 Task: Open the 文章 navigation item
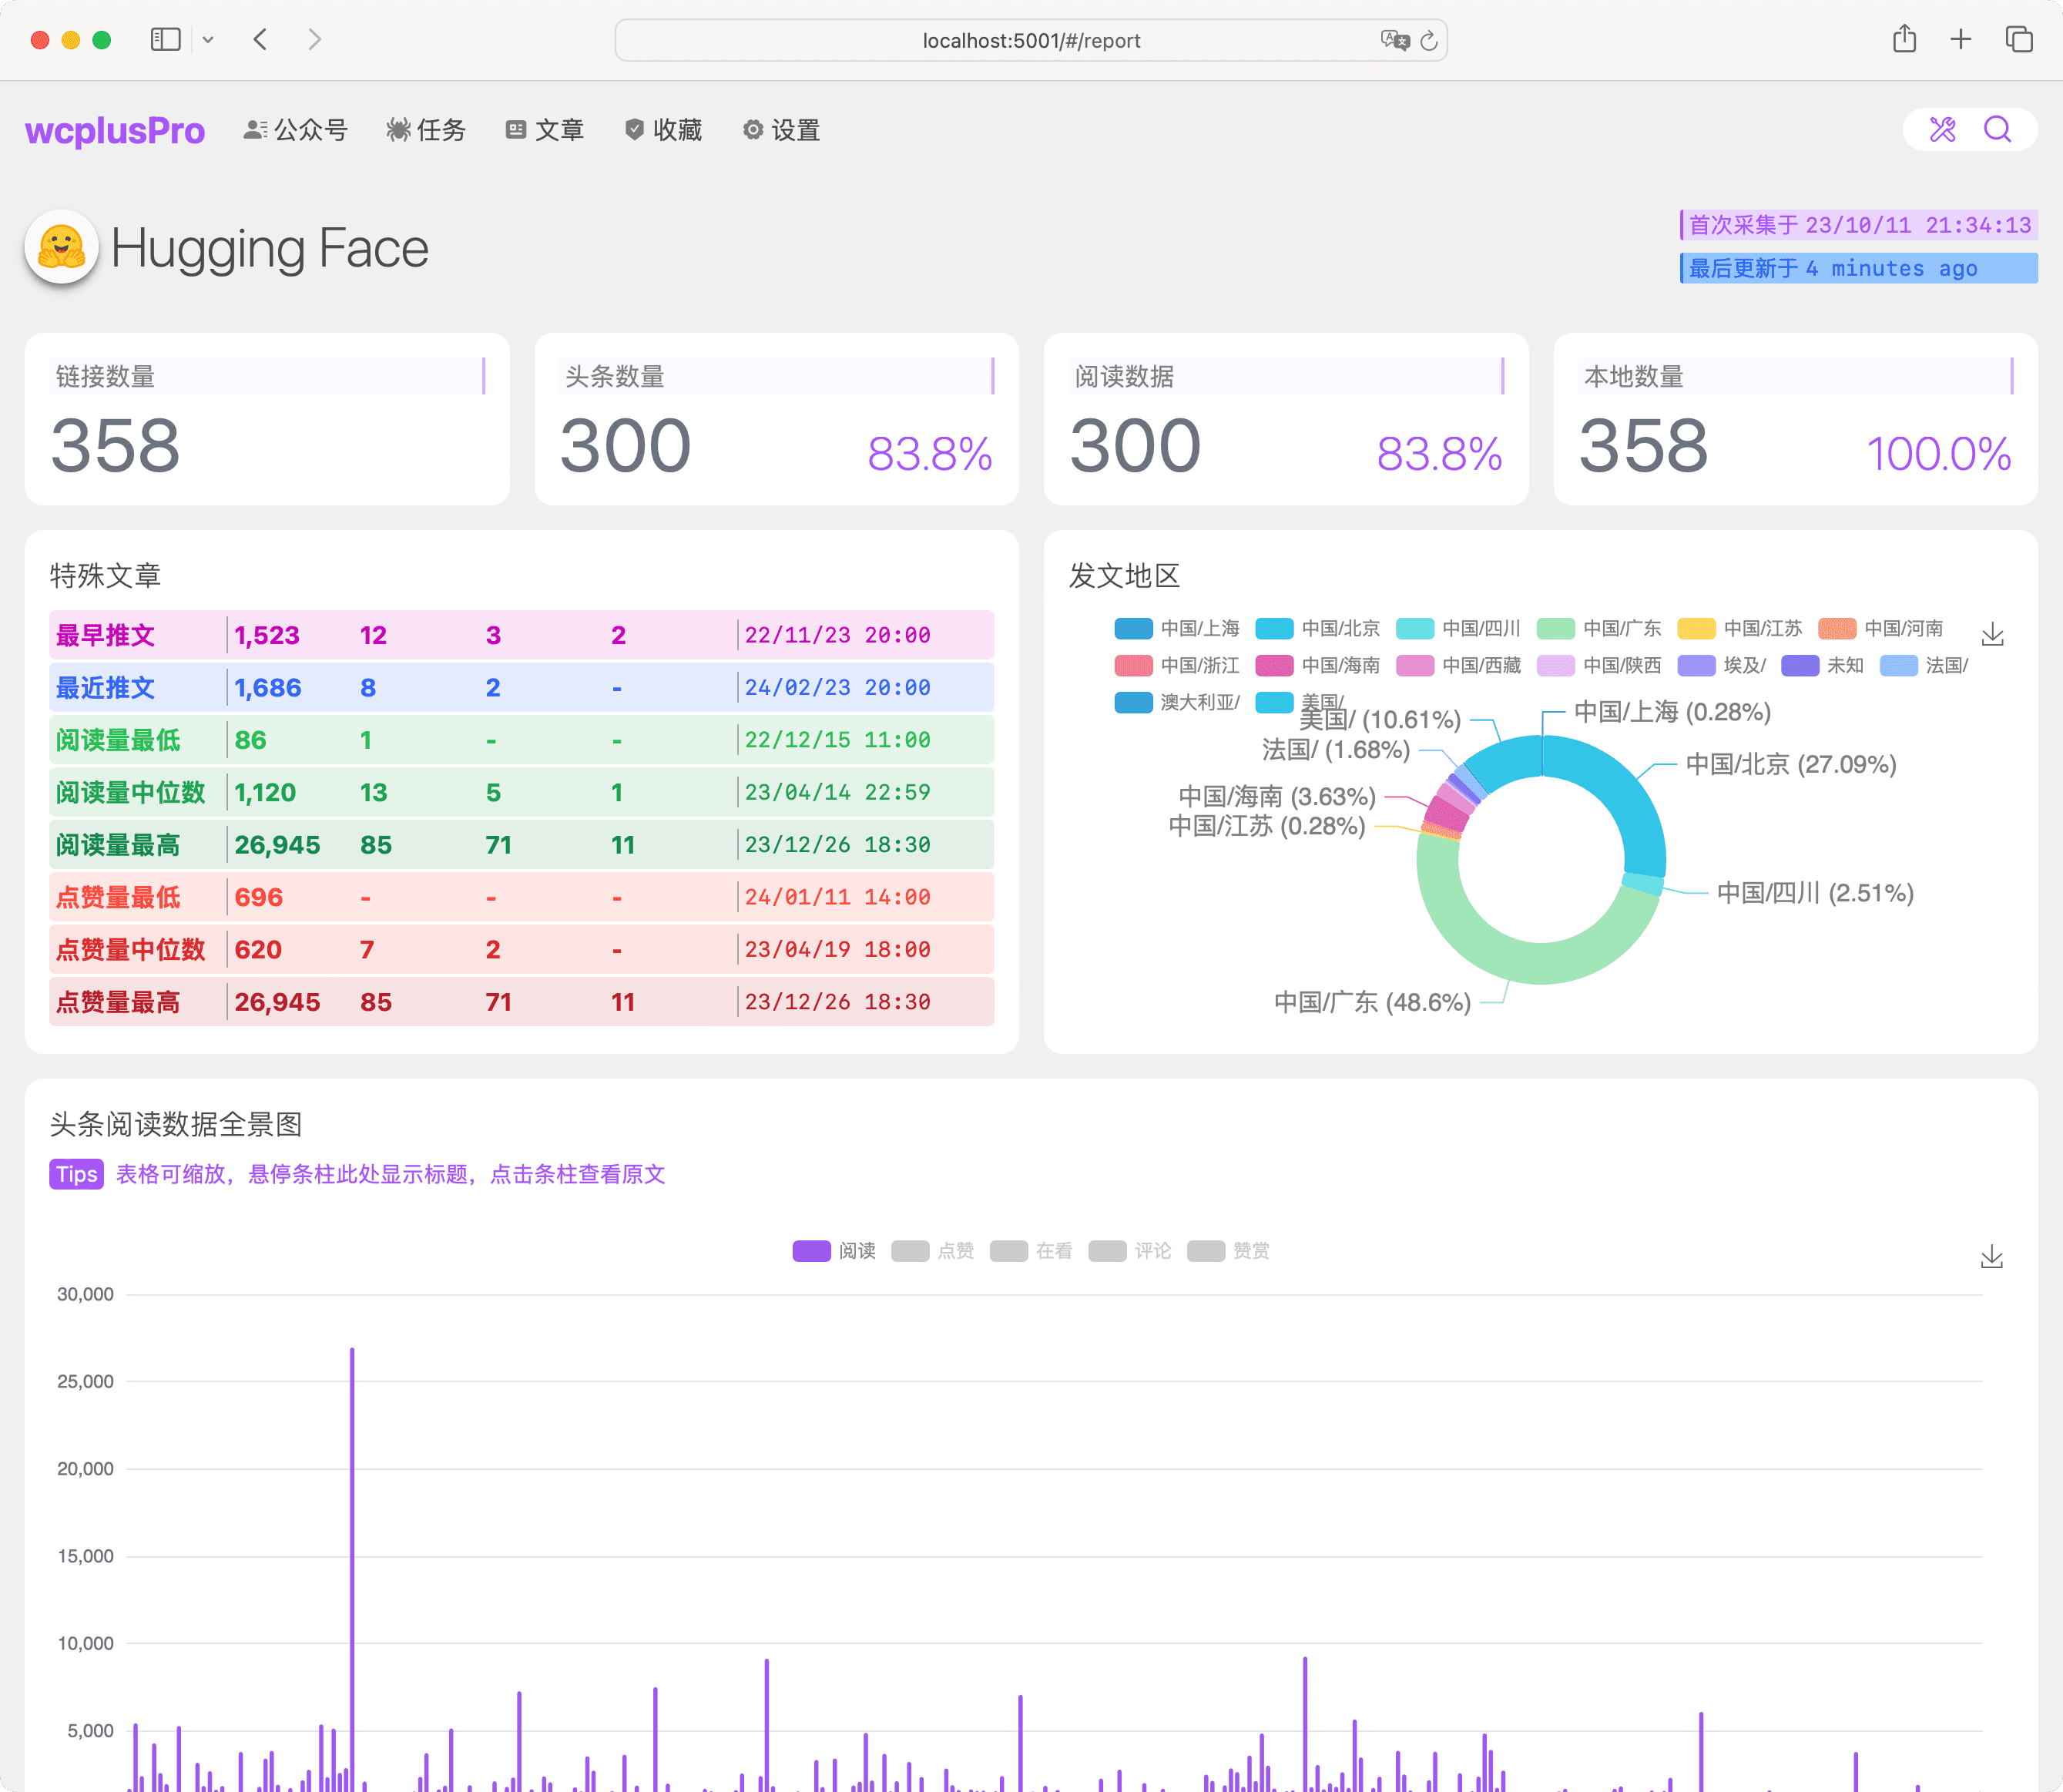544,129
